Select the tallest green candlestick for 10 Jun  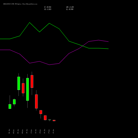[28, 89]
